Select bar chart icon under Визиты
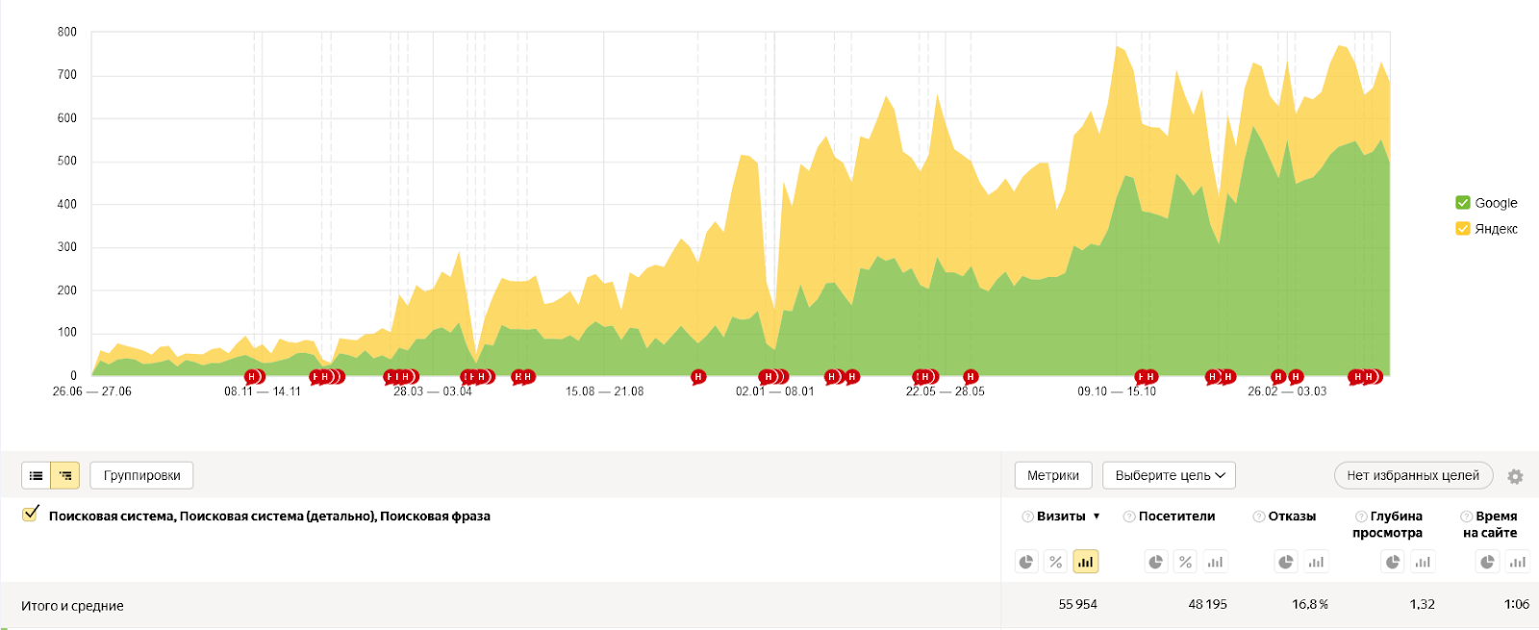The height and width of the screenshot is (630, 1539). (1086, 562)
